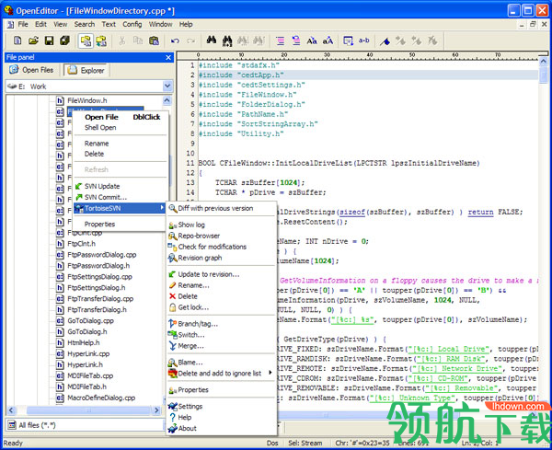Save file using the floppy disk icon
The width and height of the screenshot is (552, 450).
(49, 40)
